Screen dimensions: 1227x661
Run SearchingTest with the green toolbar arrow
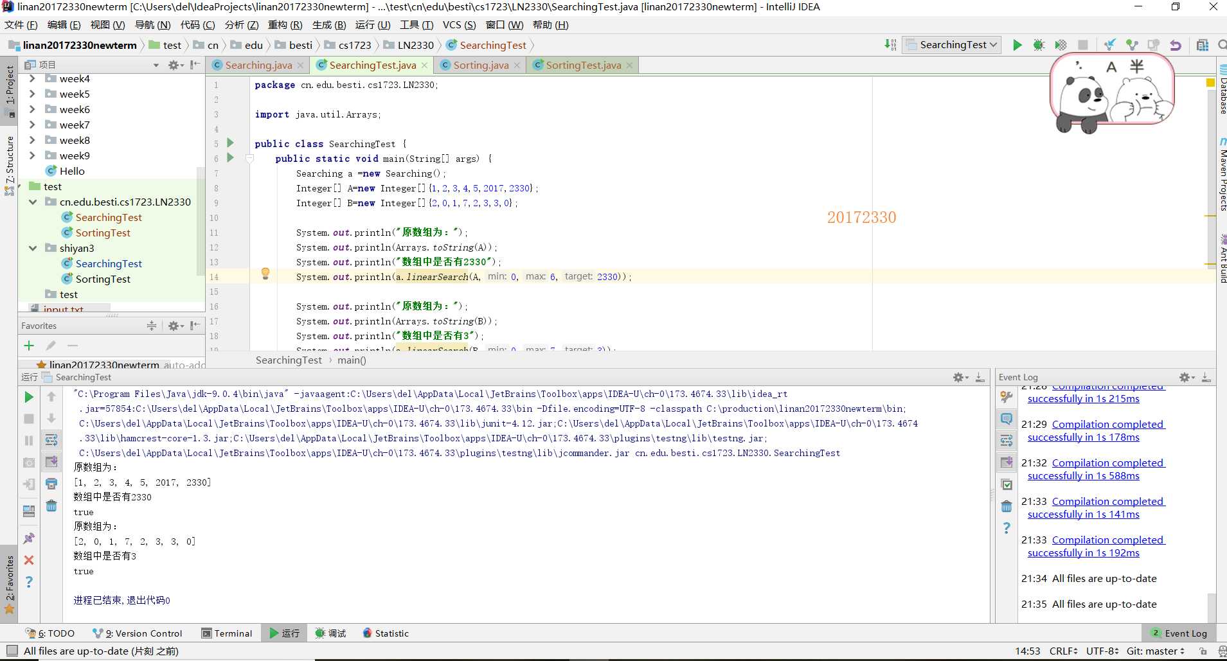[x=1017, y=45]
